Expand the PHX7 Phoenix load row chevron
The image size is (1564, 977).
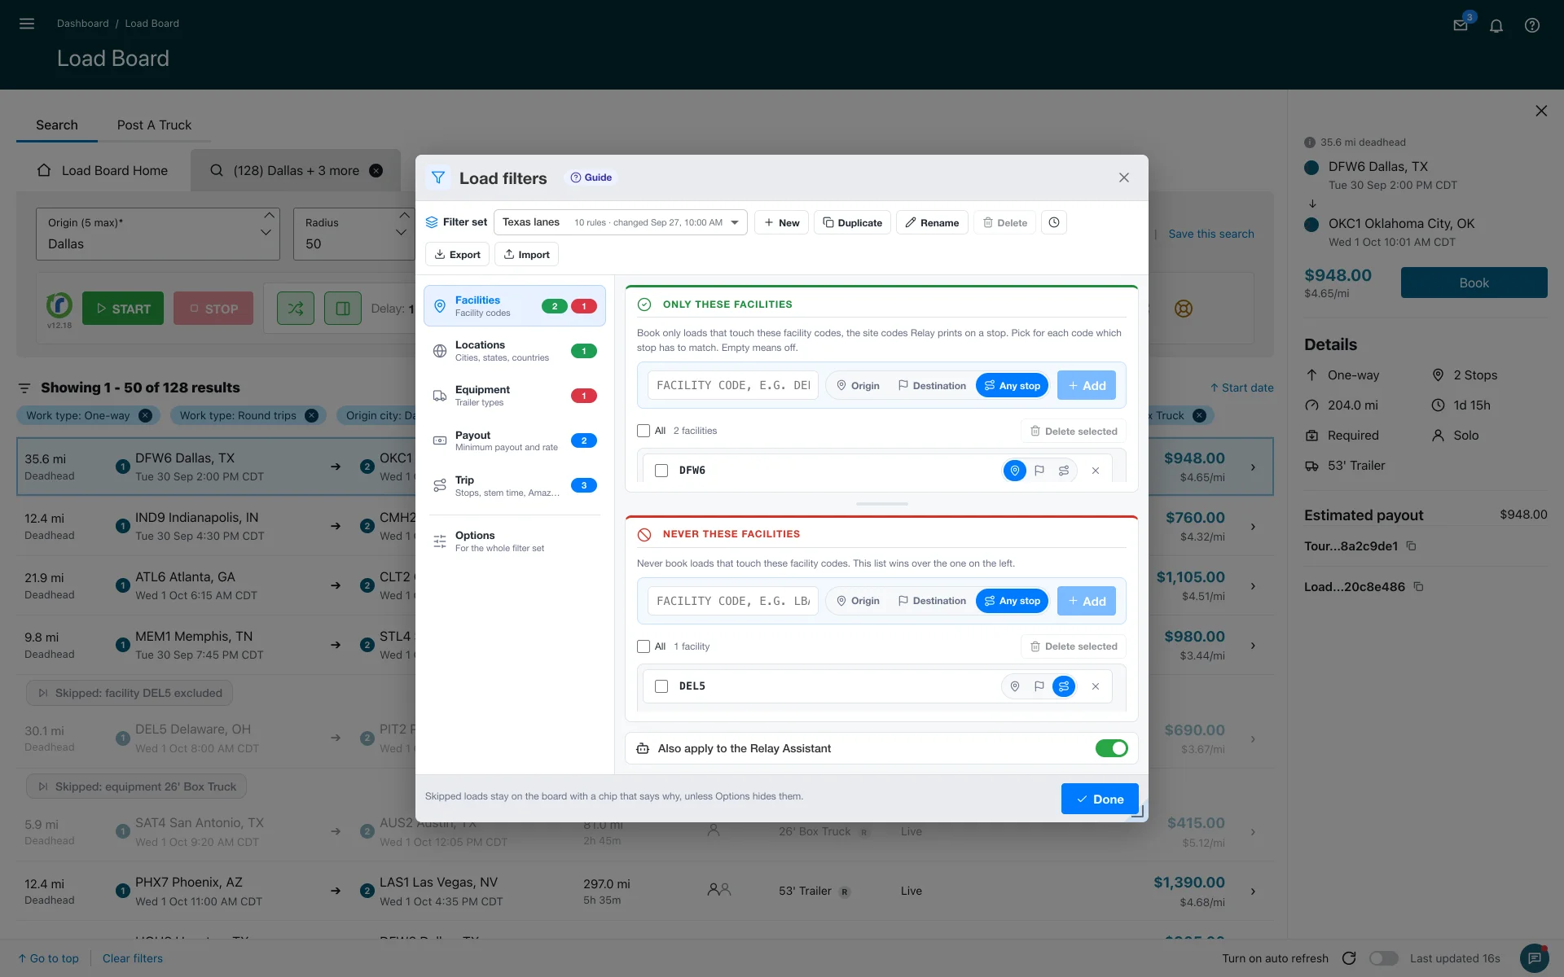[x=1253, y=892]
